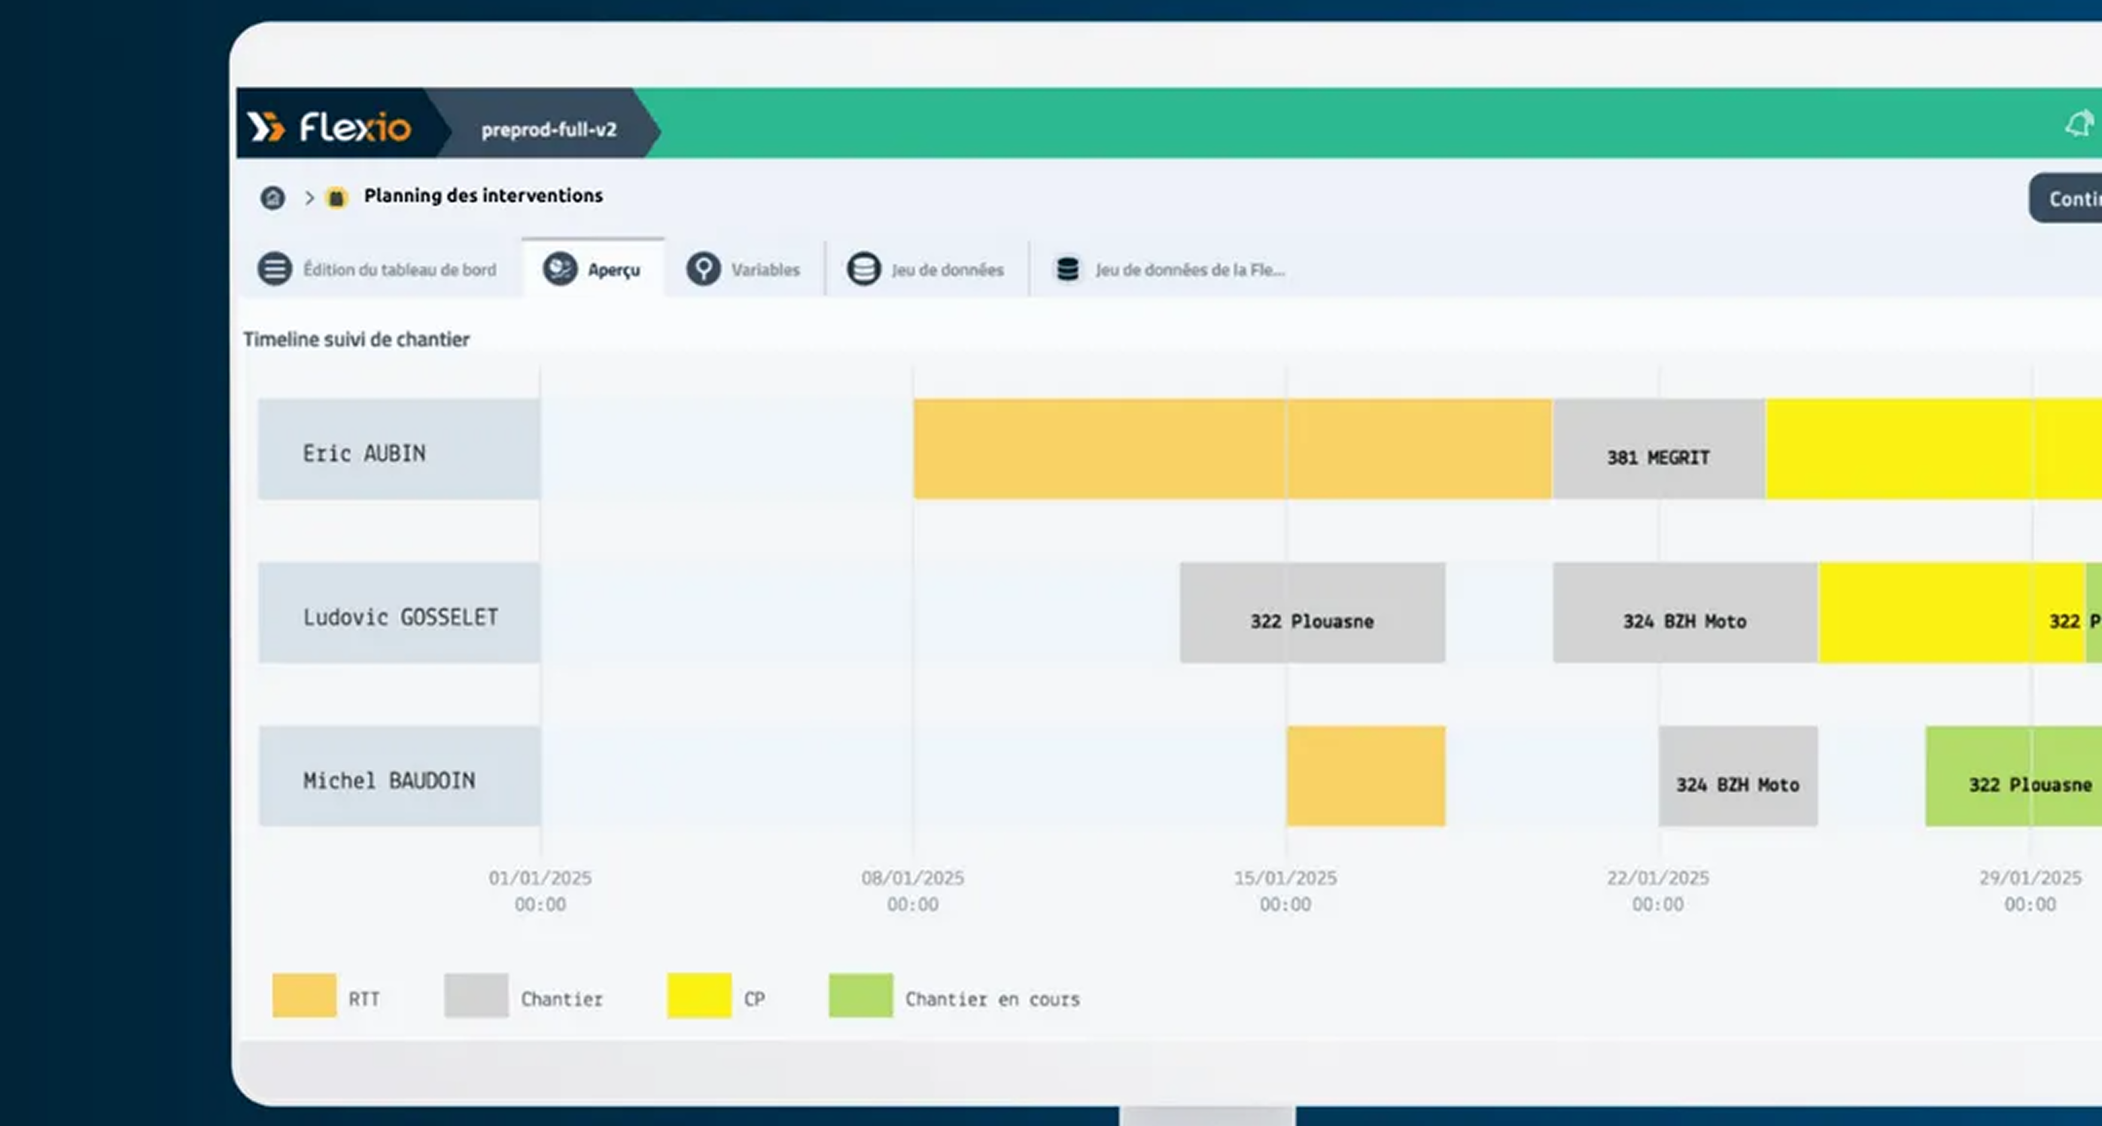Click the Aperçu tab icon
Image resolution: width=2102 pixels, height=1126 pixels.
[560, 269]
